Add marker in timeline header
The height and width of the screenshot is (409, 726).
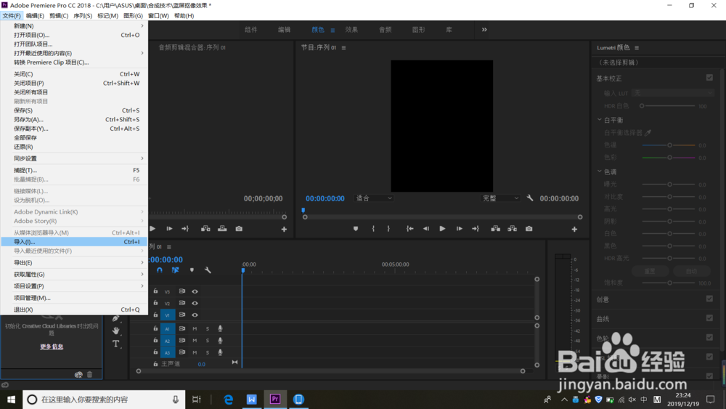click(x=192, y=270)
